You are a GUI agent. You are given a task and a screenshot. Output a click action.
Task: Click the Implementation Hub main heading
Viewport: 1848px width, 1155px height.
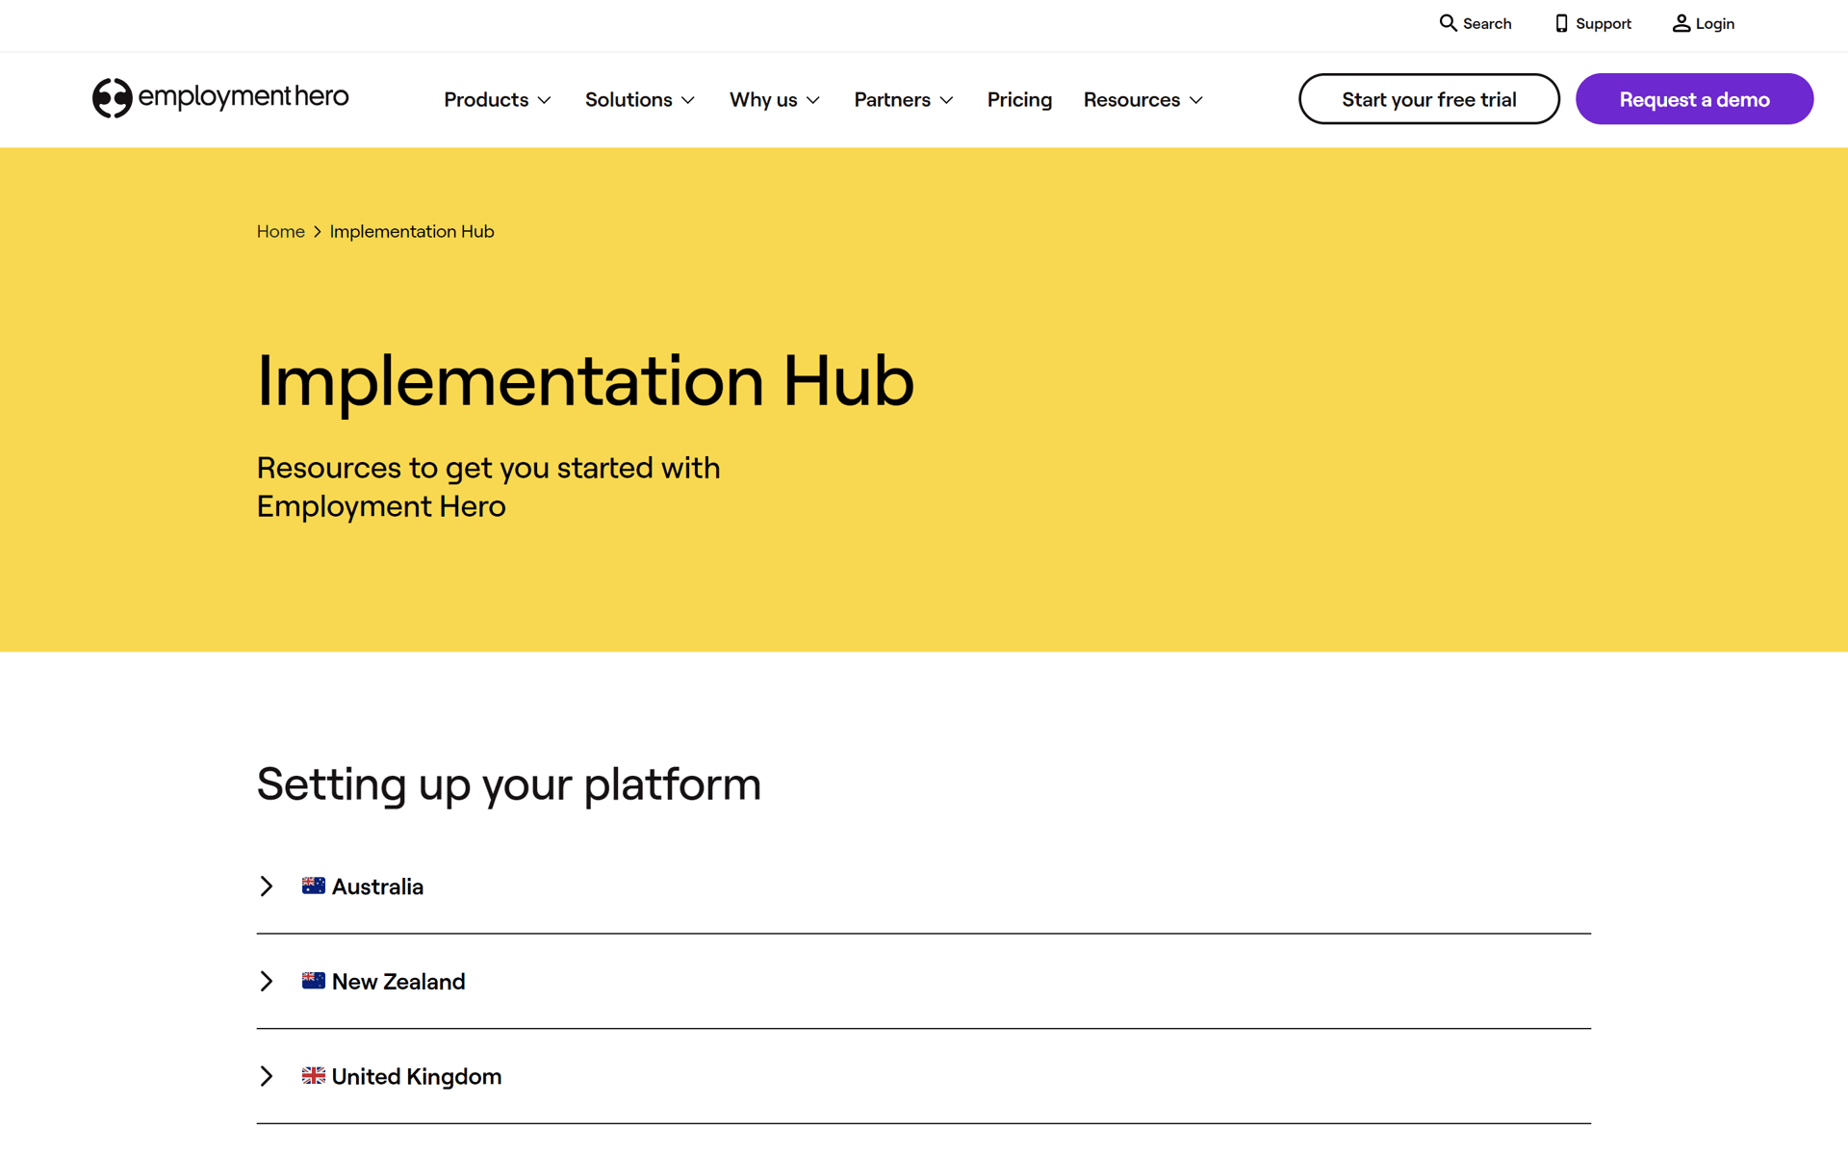pos(585,380)
